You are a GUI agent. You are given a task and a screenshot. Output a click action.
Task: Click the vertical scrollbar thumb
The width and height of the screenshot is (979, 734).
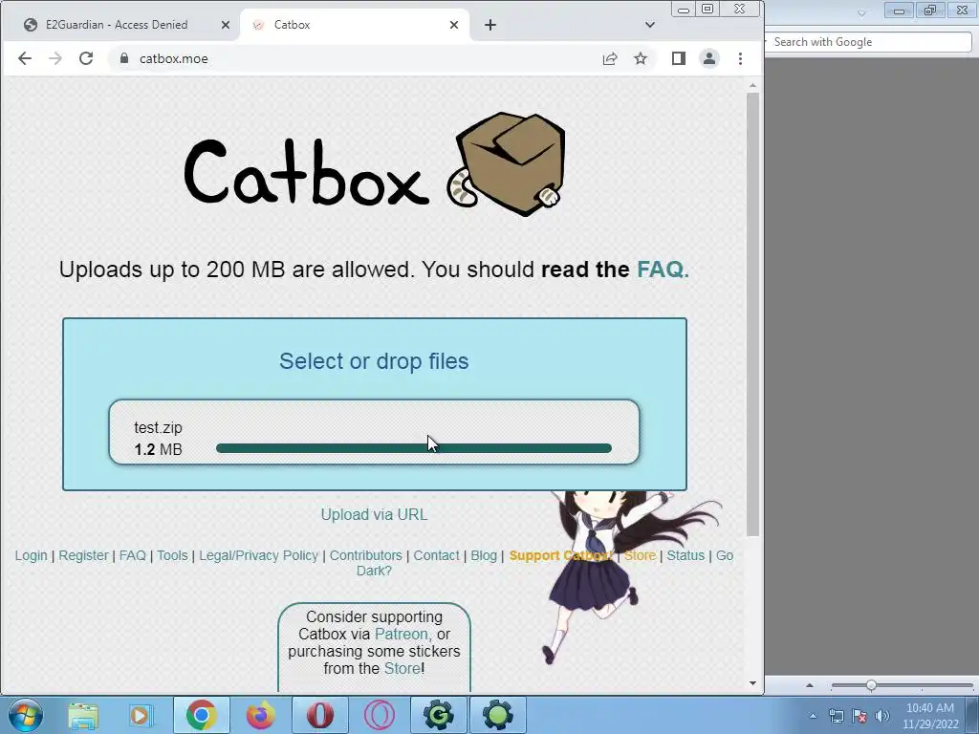coord(753,313)
